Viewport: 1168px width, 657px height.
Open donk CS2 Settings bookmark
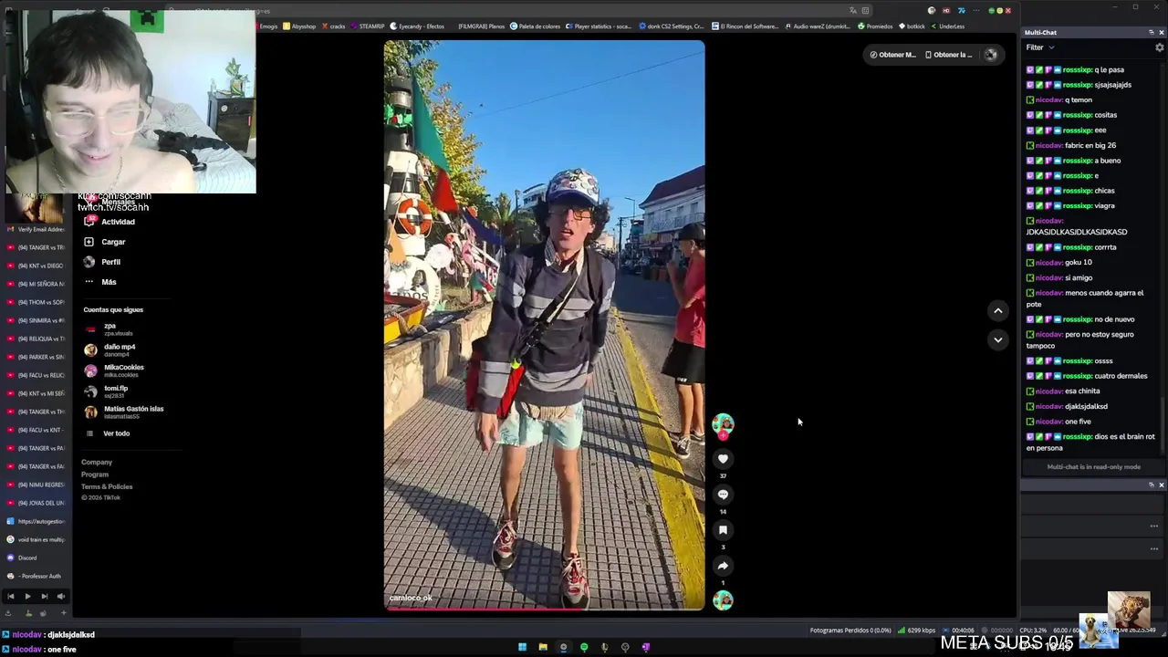click(671, 26)
